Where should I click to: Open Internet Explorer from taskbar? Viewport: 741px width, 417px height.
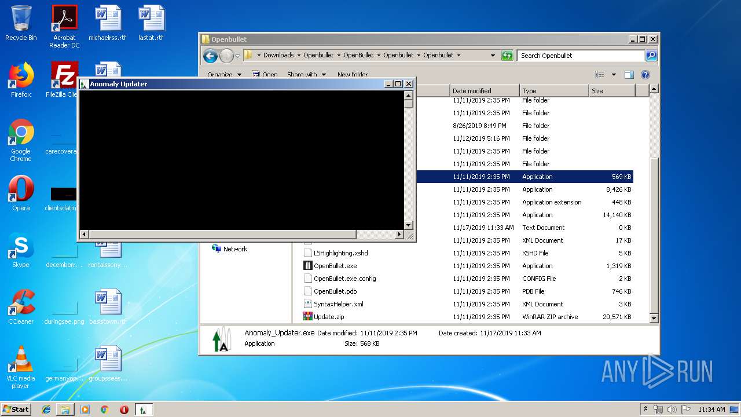pos(46,409)
